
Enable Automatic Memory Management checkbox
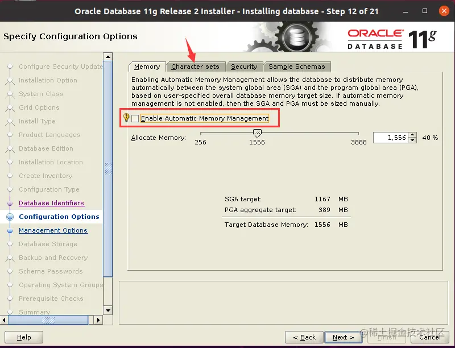click(x=135, y=118)
